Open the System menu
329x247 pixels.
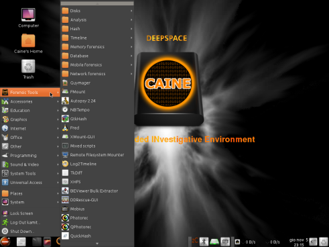click(x=30, y=202)
